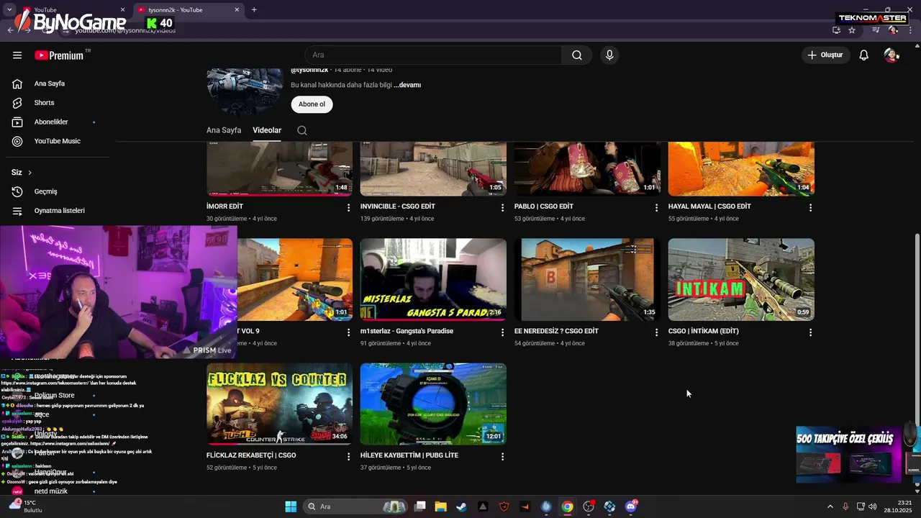The height and width of the screenshot is (518, 921).
Task: Click the Windows taskbar search box
Action: click(x=354, y=506)
